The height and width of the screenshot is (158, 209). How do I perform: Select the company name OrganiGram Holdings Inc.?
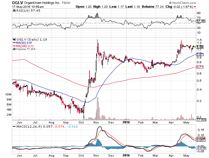click(42, 3)
